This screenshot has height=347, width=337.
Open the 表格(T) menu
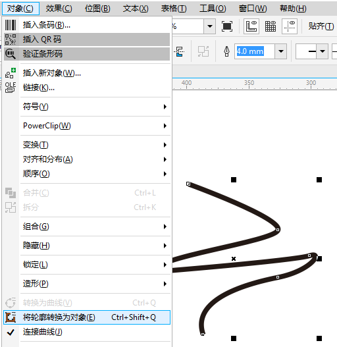pos(174,9)
